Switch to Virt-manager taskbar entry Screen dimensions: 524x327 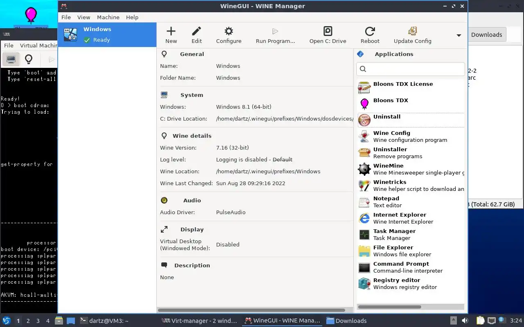tap(199, 321)
